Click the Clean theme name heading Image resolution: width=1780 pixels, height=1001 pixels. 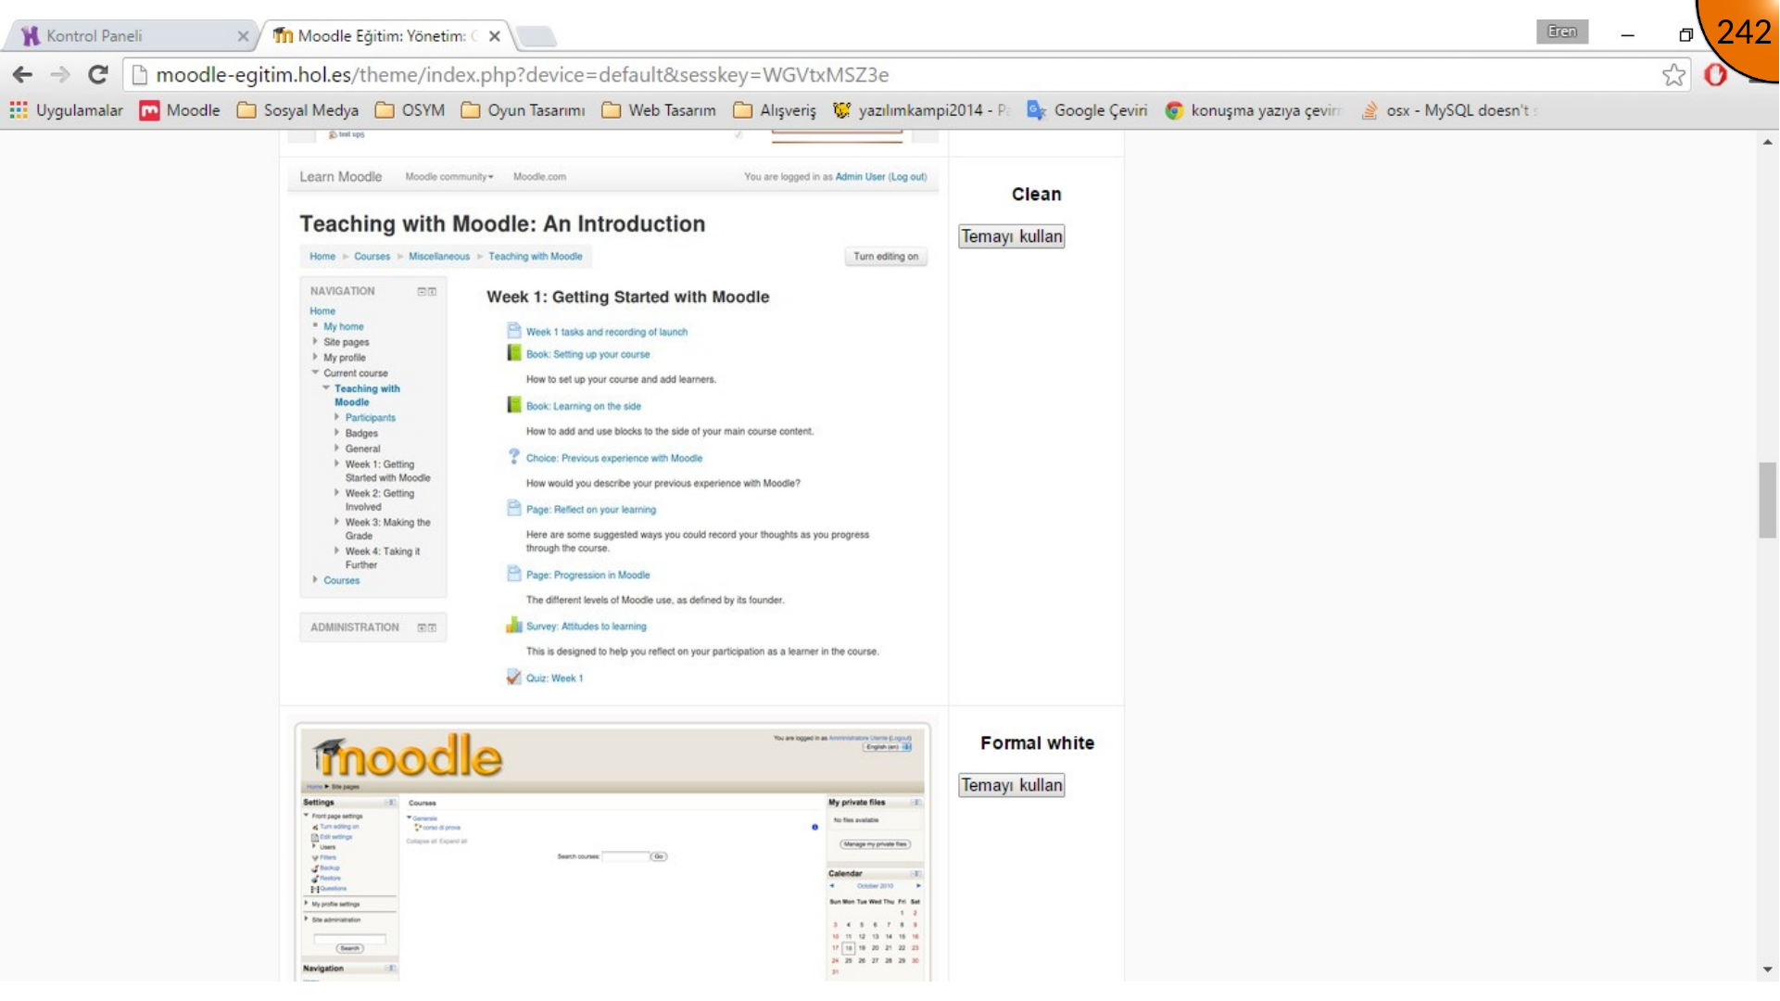click(x=1036, y=195)
